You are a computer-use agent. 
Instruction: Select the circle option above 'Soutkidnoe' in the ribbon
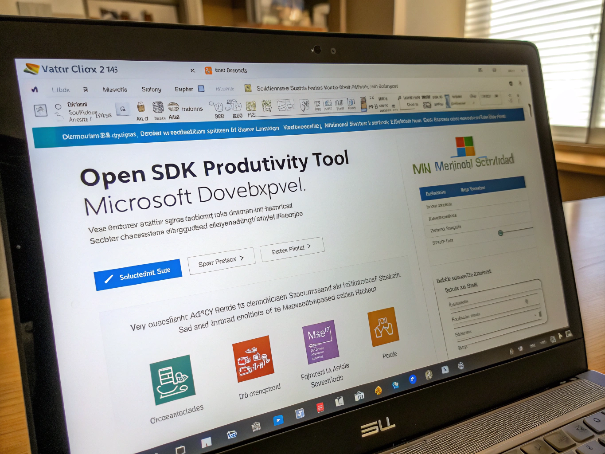(x=58, y=106)
